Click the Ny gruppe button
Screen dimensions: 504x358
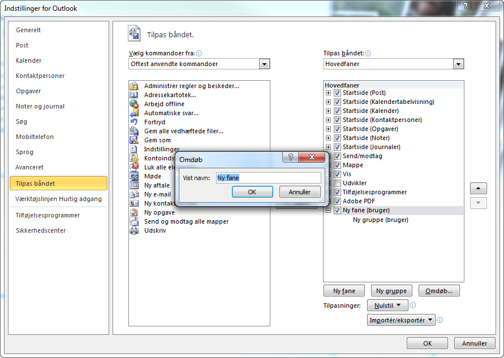pos(391,291)
